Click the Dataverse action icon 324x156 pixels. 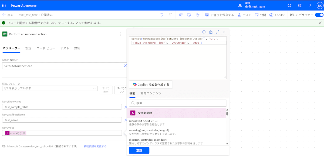(5, 34)
